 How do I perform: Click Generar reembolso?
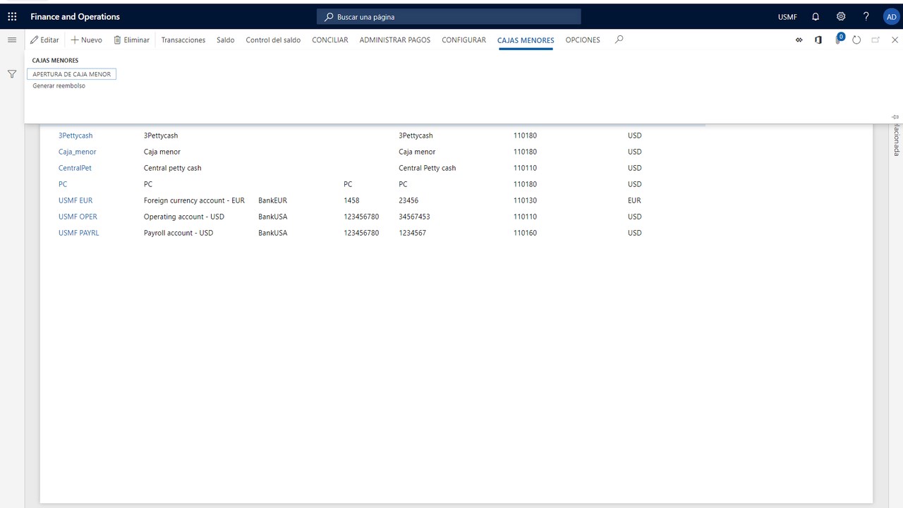pos(59,86)
